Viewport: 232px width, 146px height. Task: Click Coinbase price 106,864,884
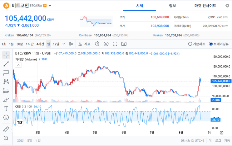pos(102,35)
